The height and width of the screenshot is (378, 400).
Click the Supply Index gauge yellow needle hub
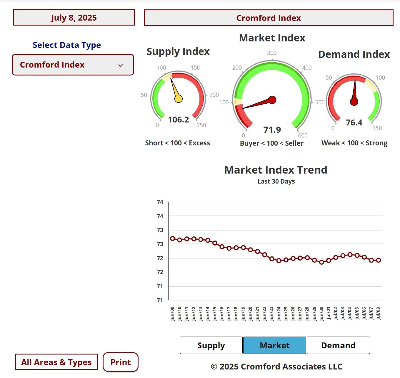click(179, 99)
